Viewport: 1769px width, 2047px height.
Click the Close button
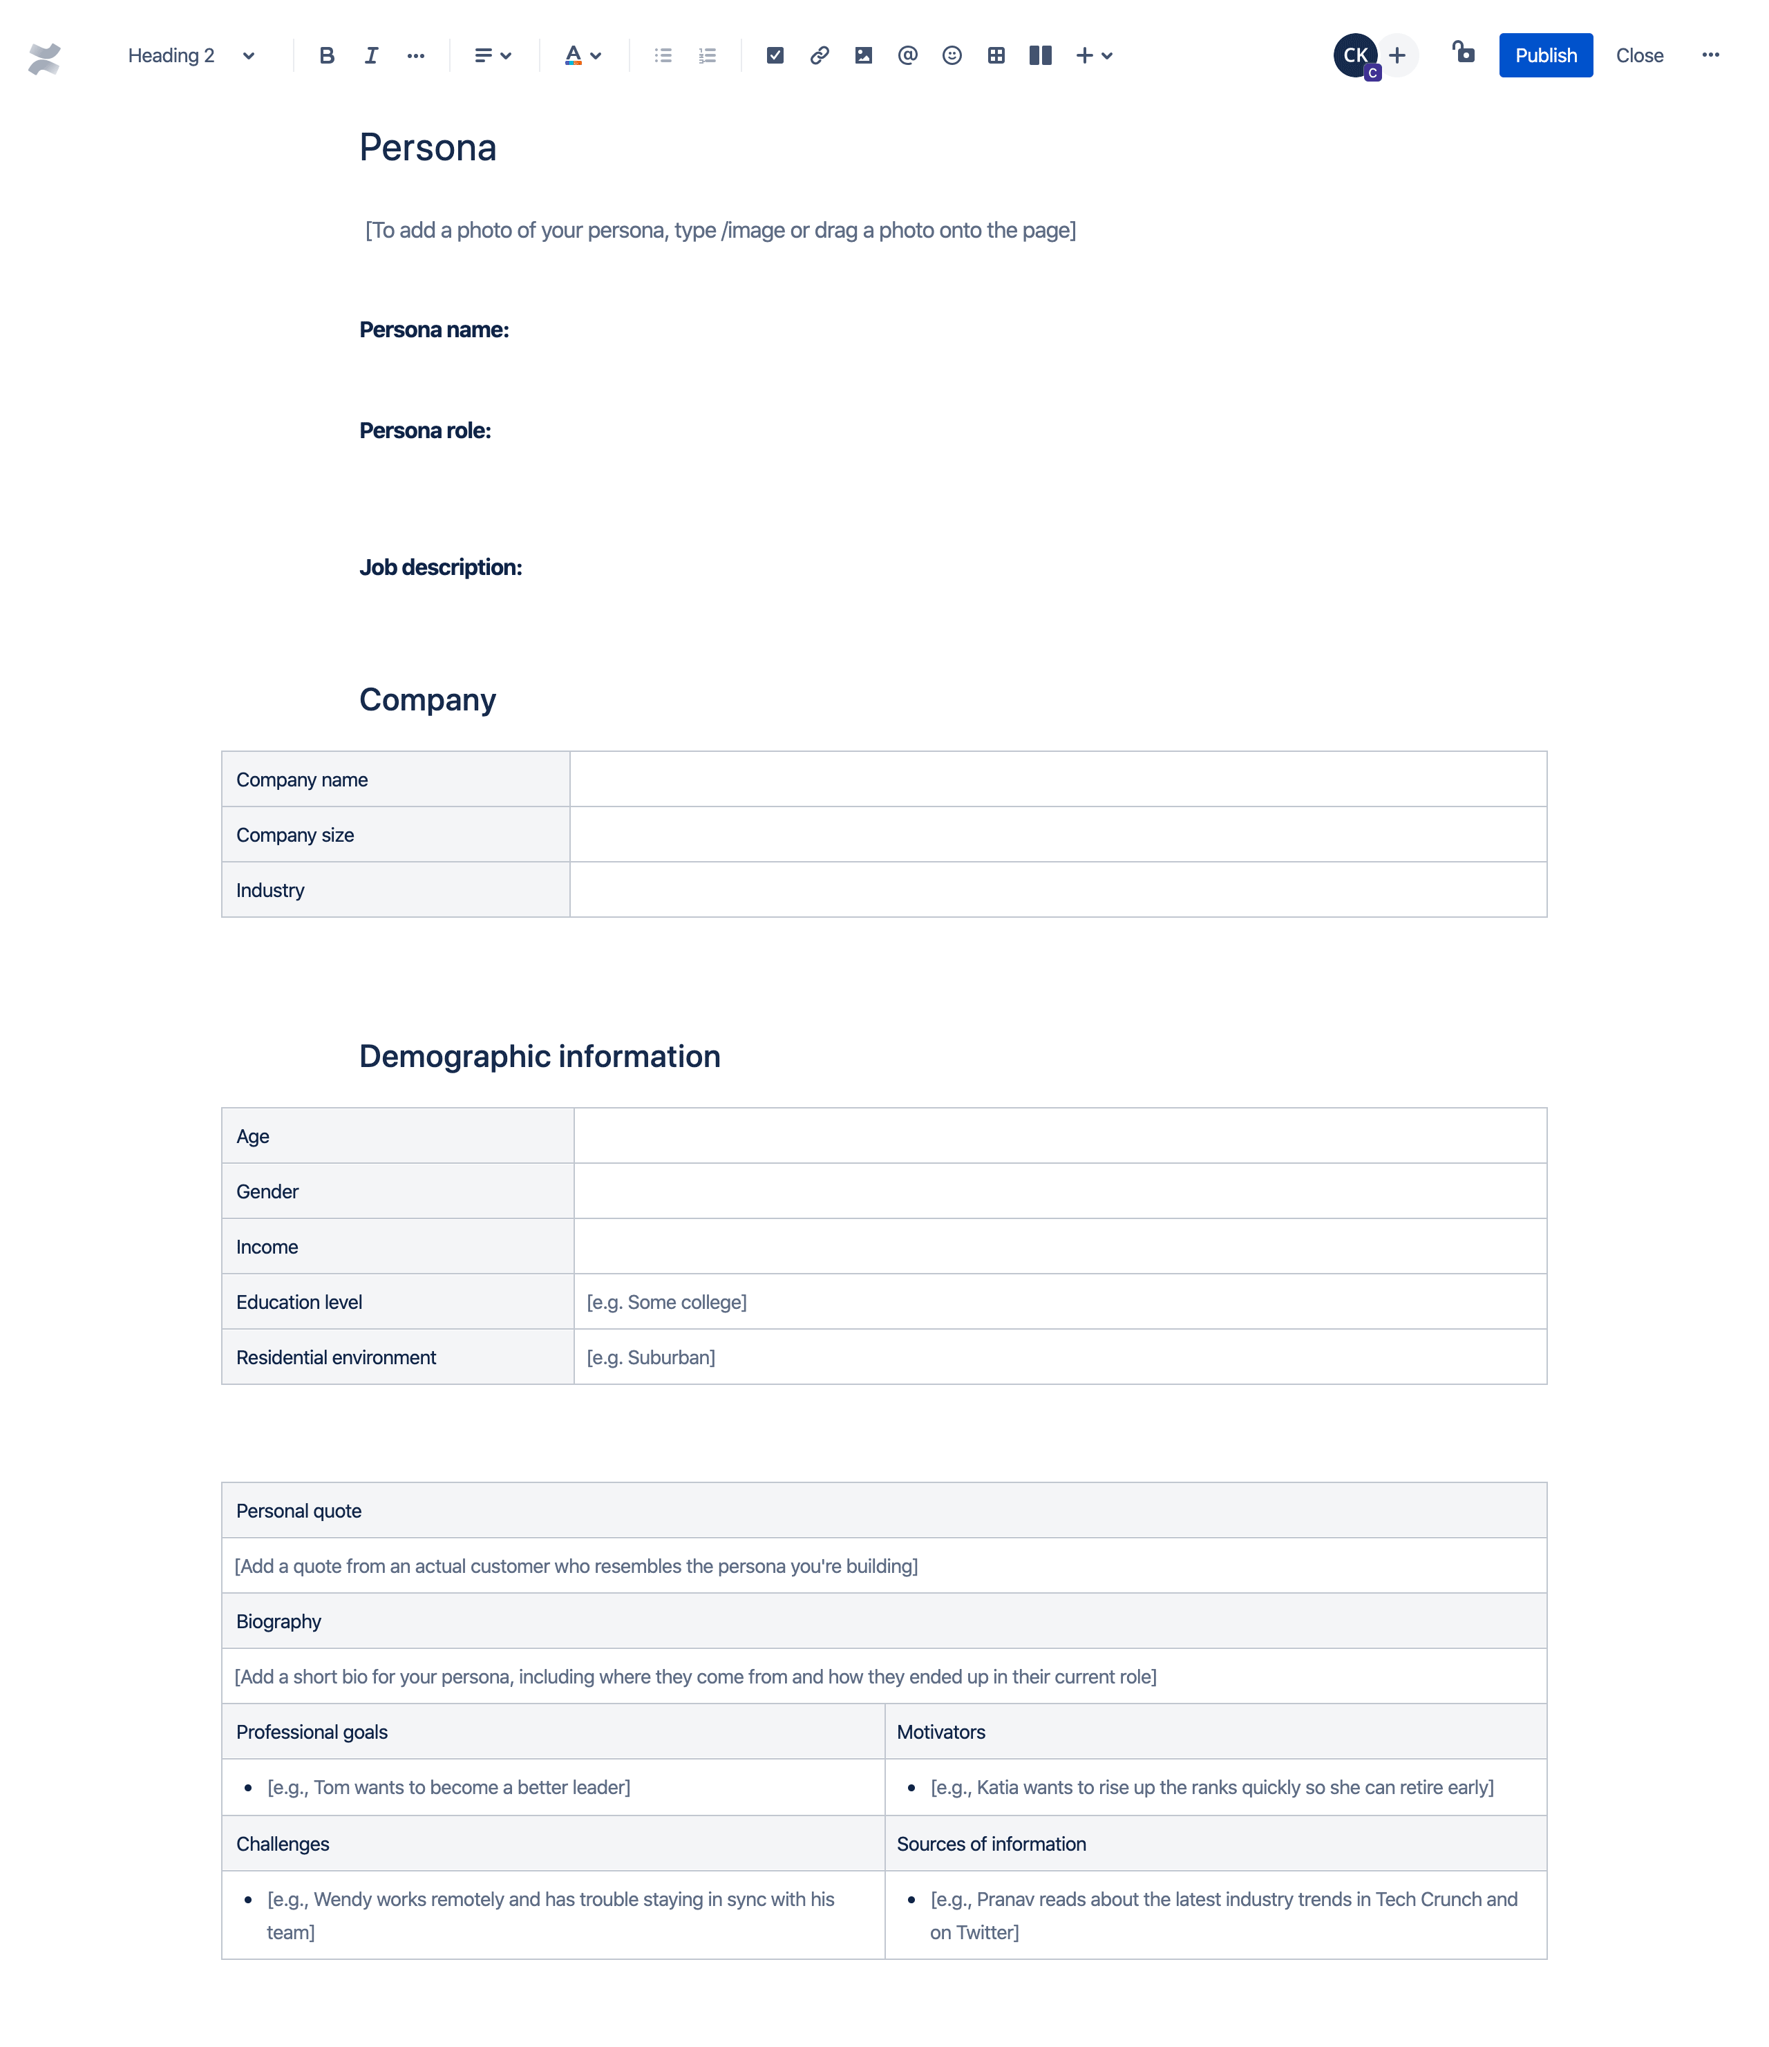point(1637,54)
